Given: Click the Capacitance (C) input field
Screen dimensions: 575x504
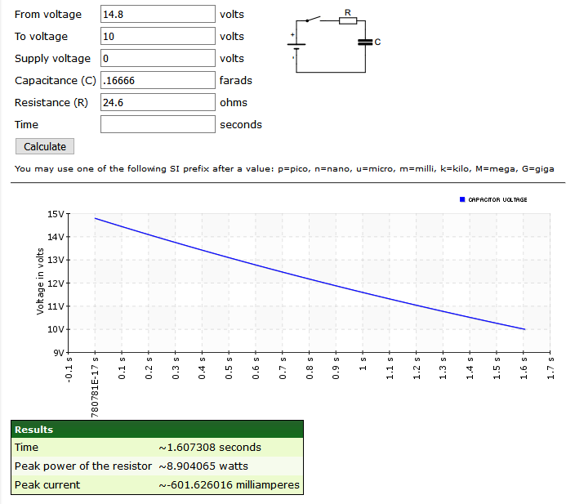Looking at the screenshot, I should coord(157,81).
